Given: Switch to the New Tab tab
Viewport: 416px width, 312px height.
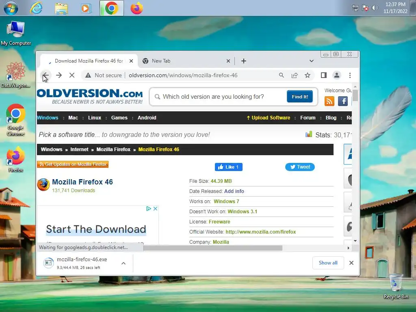Looking at the screenshot, I should pos(186,61).
